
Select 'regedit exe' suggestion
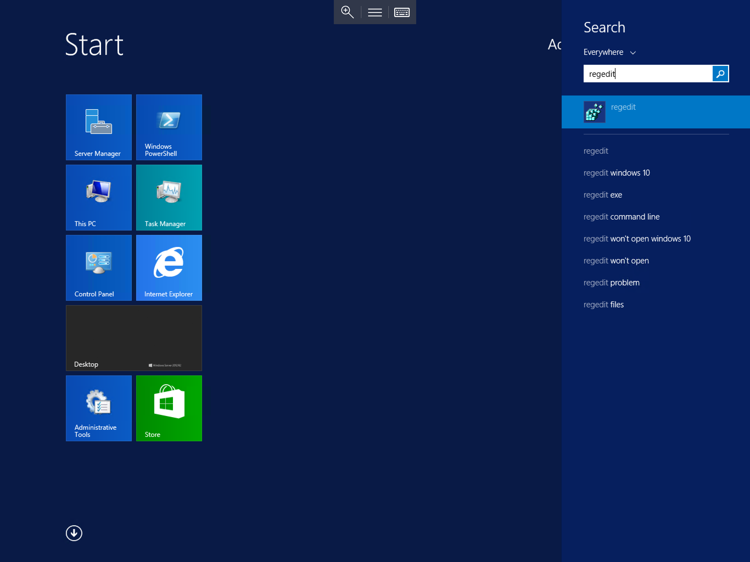pos(603,195)
